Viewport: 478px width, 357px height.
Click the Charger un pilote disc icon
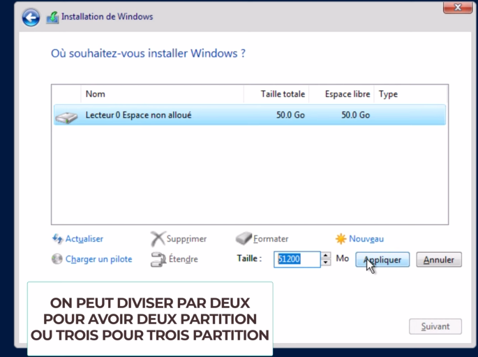pyautogui.click(x=57, y=259)
